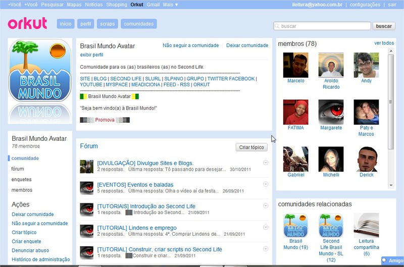Viewport: 404px width, 267px height.
Task: Click the members list scroll up arrow
Action: pos(391,51)
